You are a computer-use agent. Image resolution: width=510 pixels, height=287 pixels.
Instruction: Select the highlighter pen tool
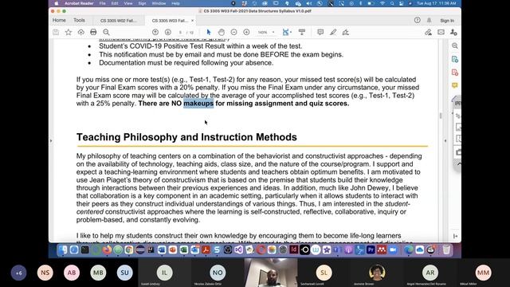(x=333, y=32)
